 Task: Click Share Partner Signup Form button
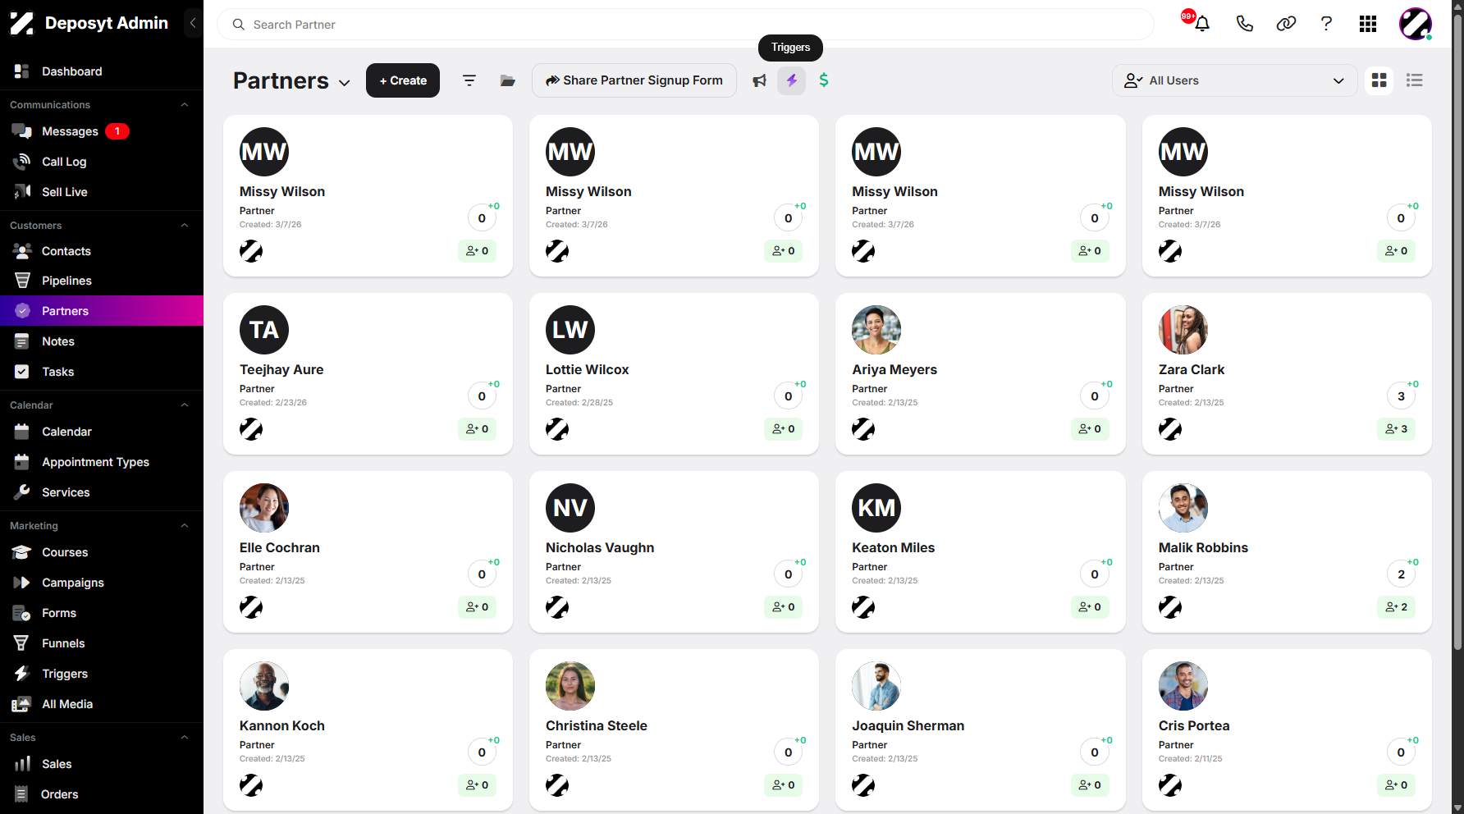[634, 80]
